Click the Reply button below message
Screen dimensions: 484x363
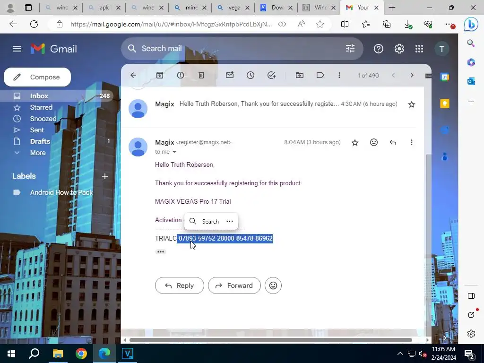pyautogui.click(x=179, y=285)
